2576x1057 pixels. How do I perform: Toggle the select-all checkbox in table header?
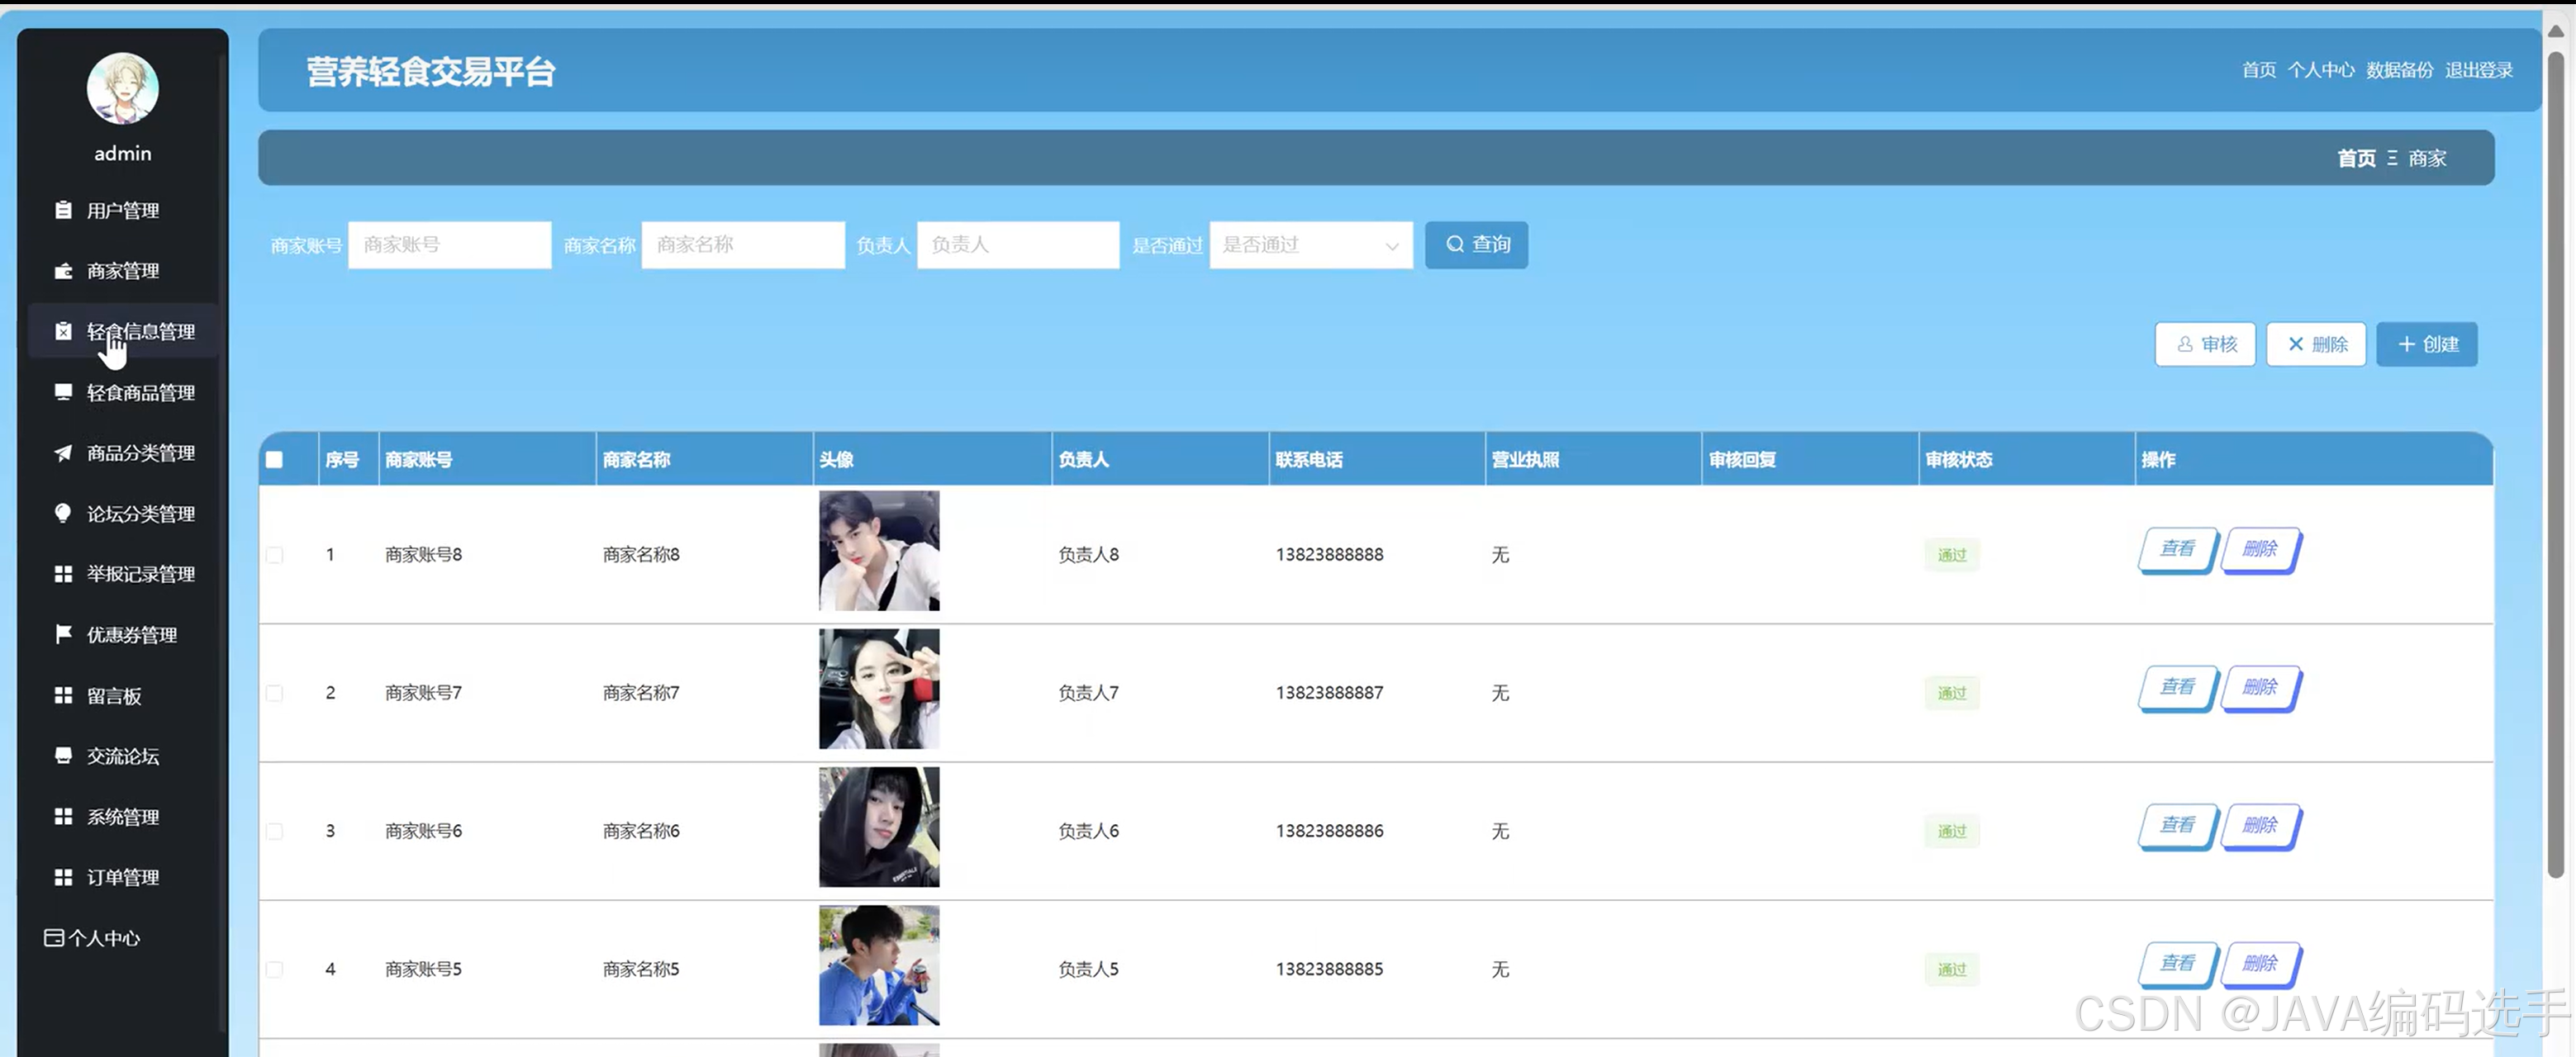(x=274, y=460)
